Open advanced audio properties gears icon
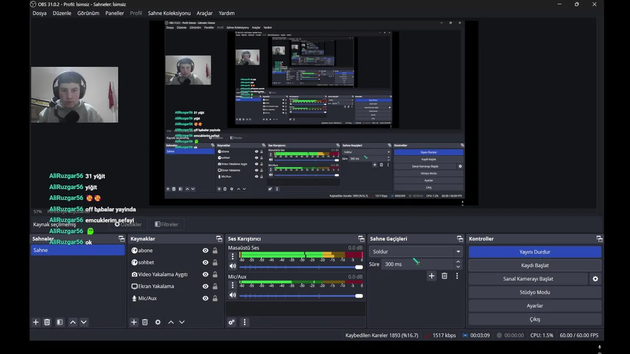Viewport: 630px width, 354px height. tap(231, 322)
